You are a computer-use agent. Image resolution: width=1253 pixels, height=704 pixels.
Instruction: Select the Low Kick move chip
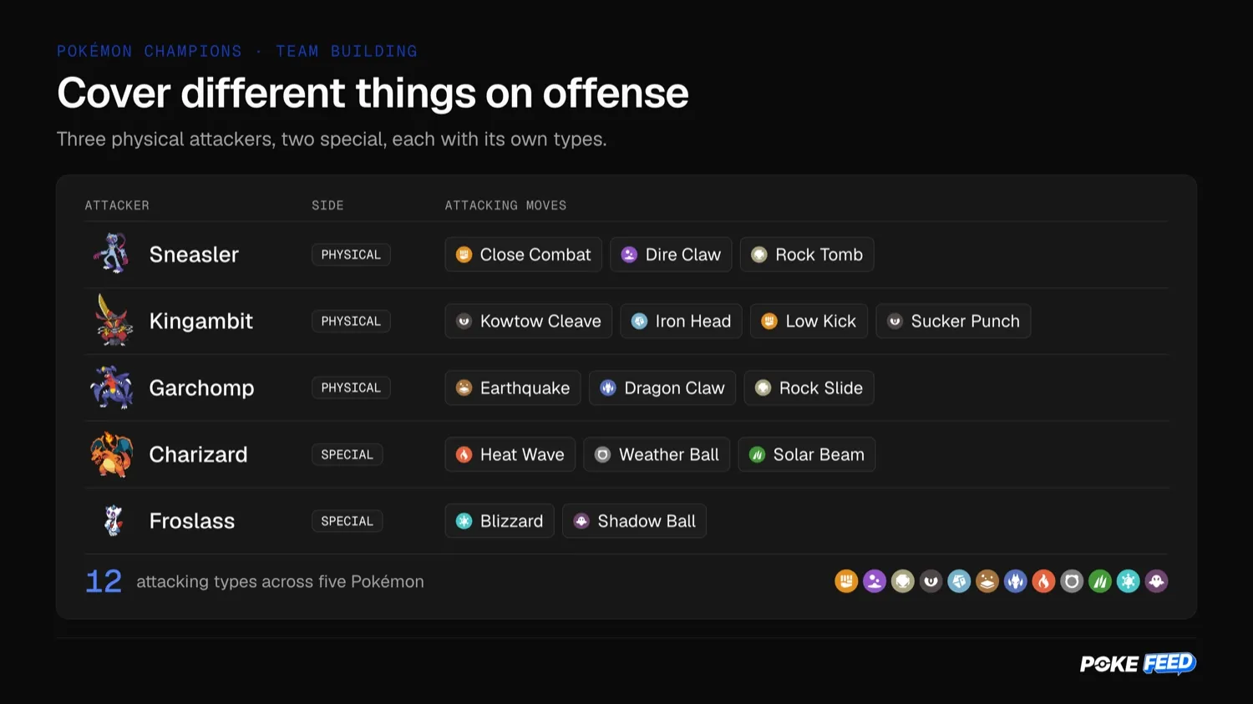click(809, 322)
